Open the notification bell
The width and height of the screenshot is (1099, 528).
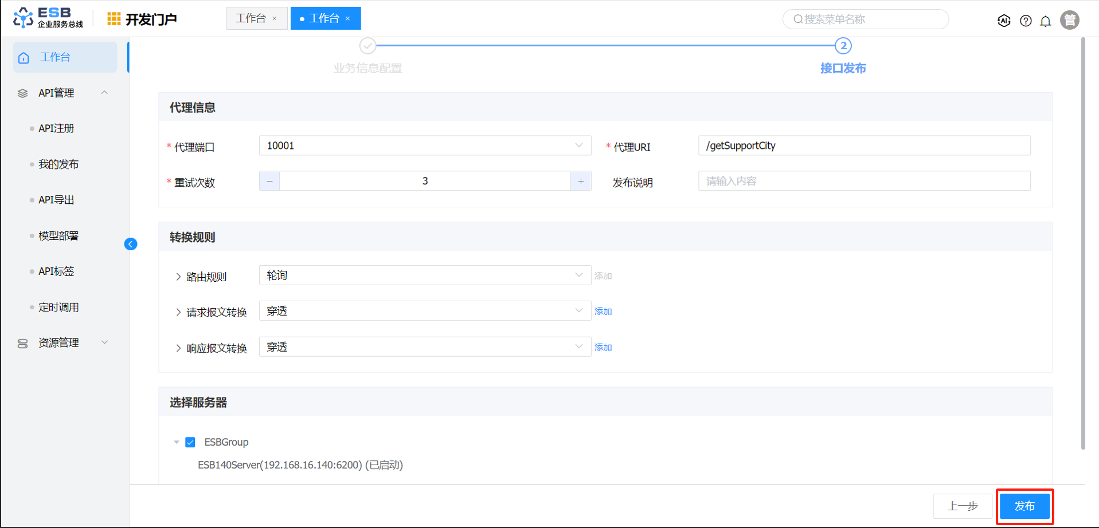point(1046,21)
